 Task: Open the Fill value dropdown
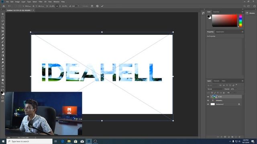pos(236,92)
